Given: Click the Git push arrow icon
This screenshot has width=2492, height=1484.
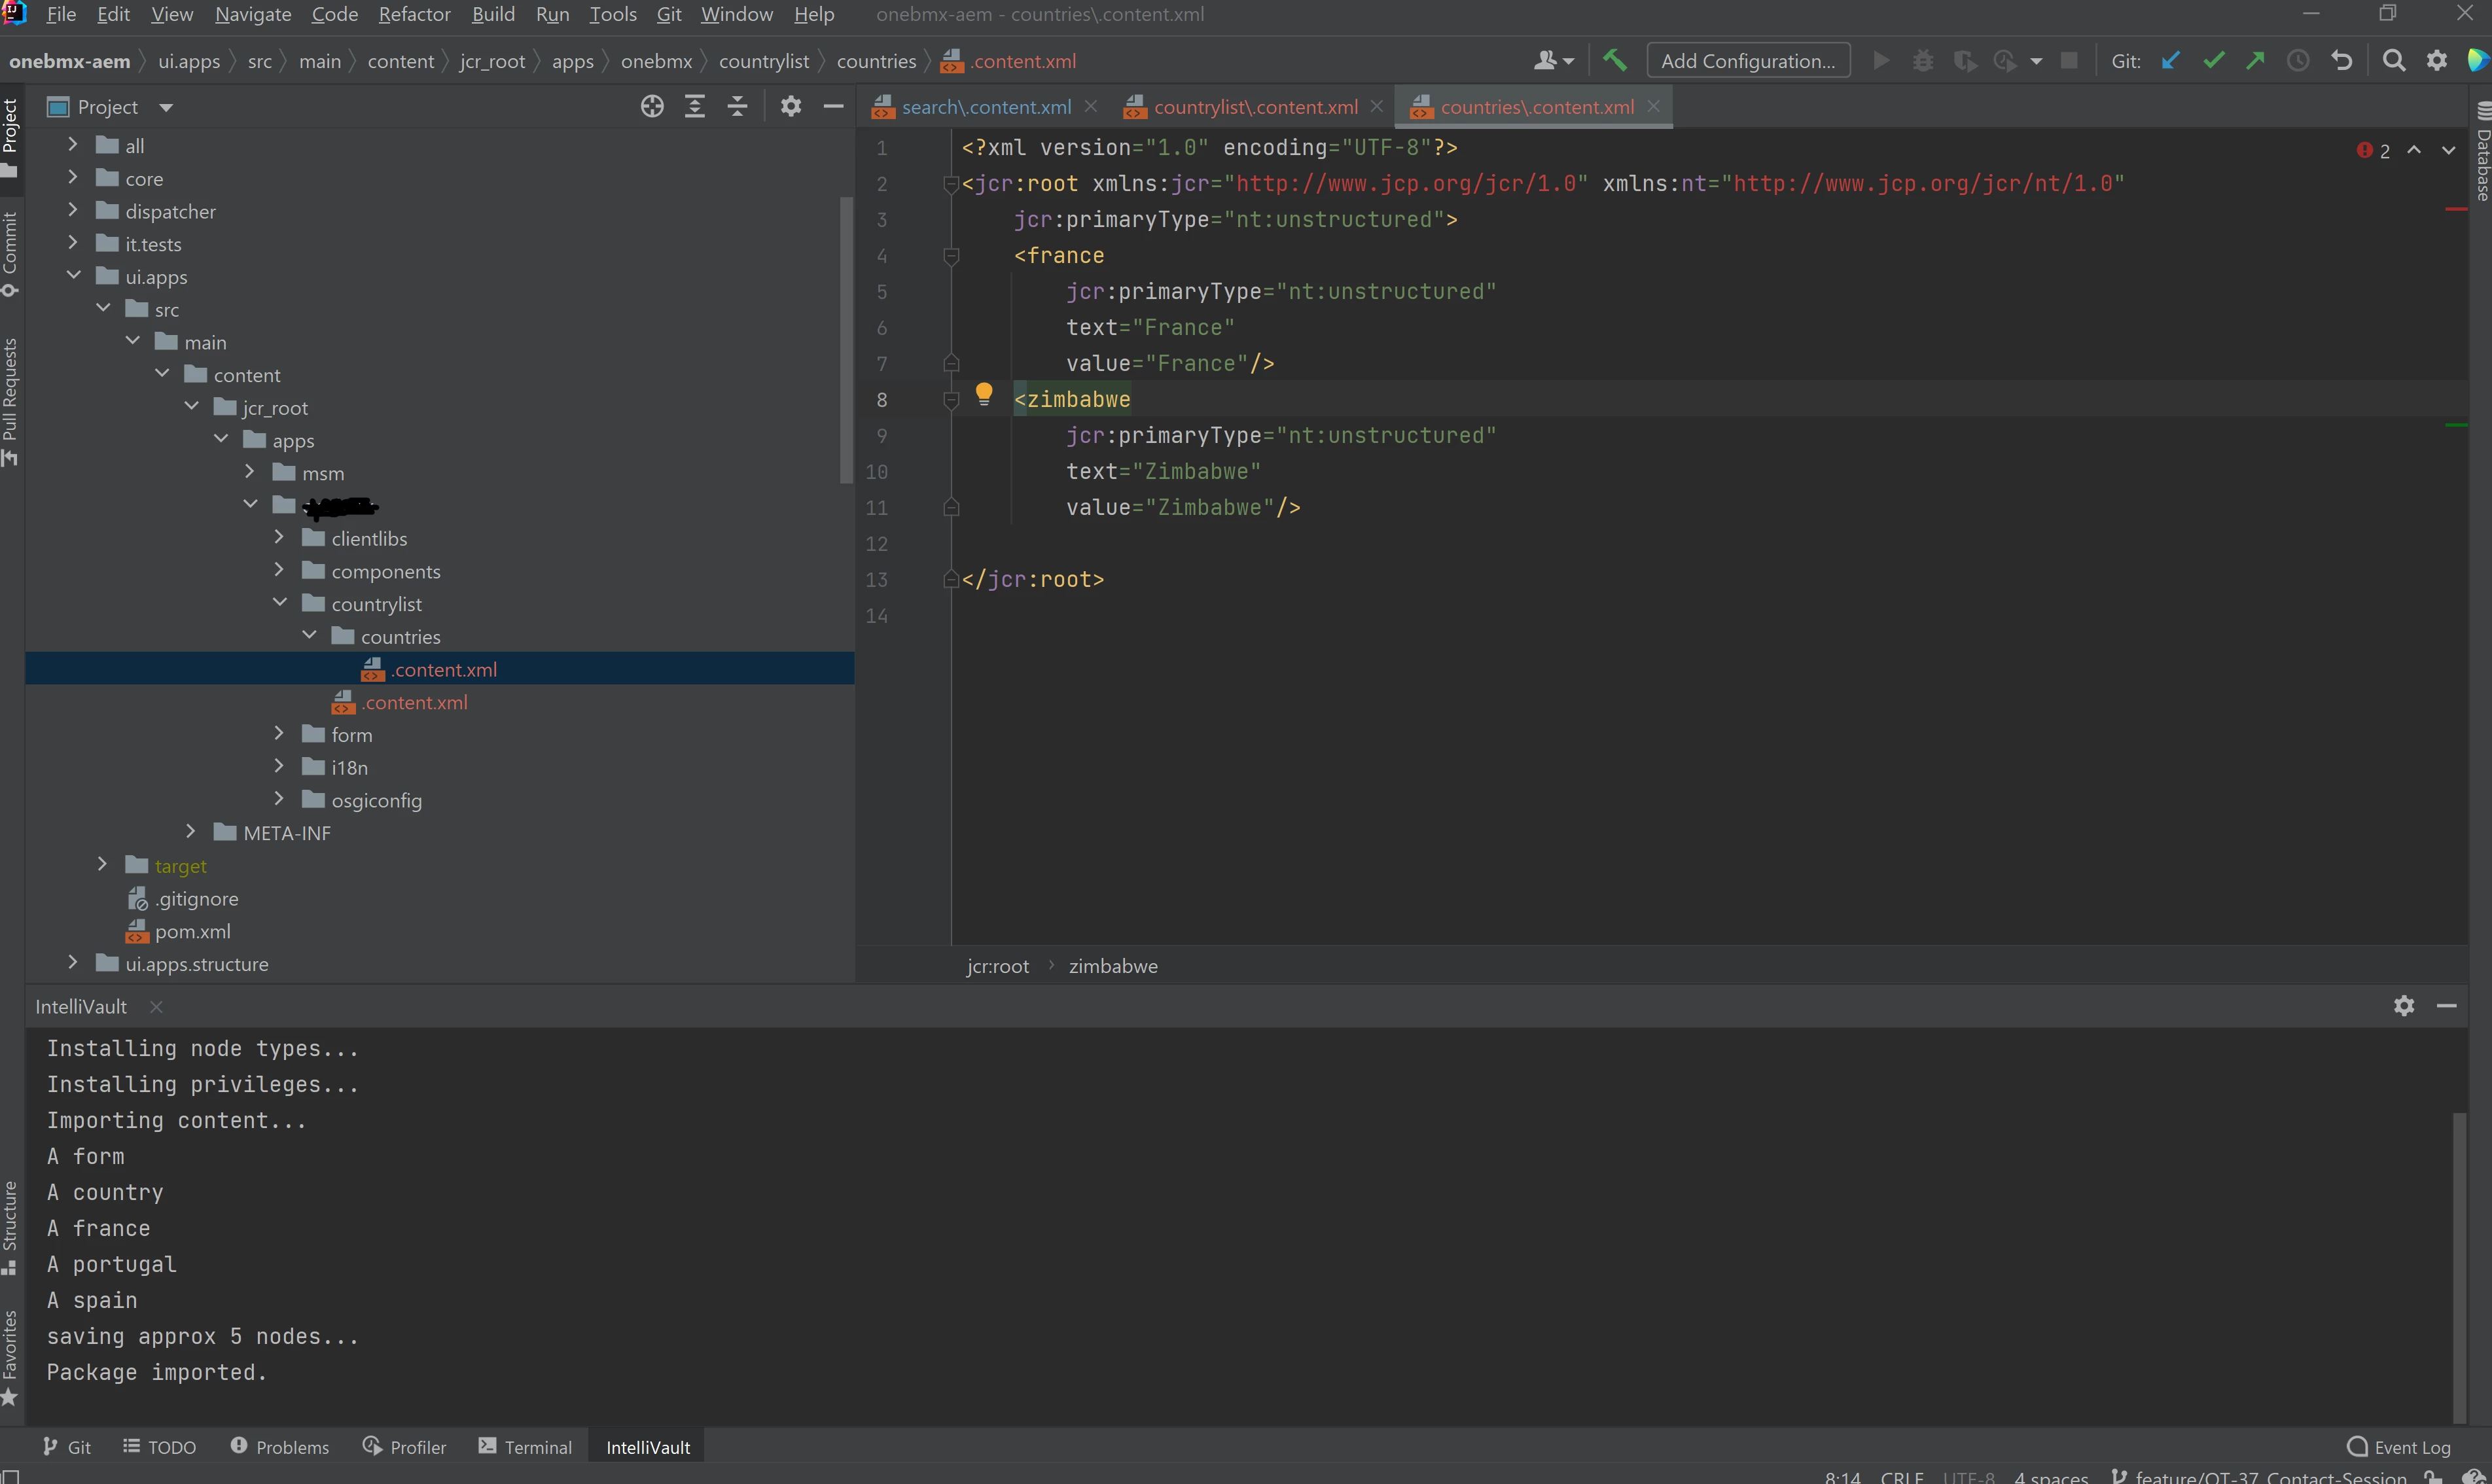Looking at the screenshot, I should 2255,61.
